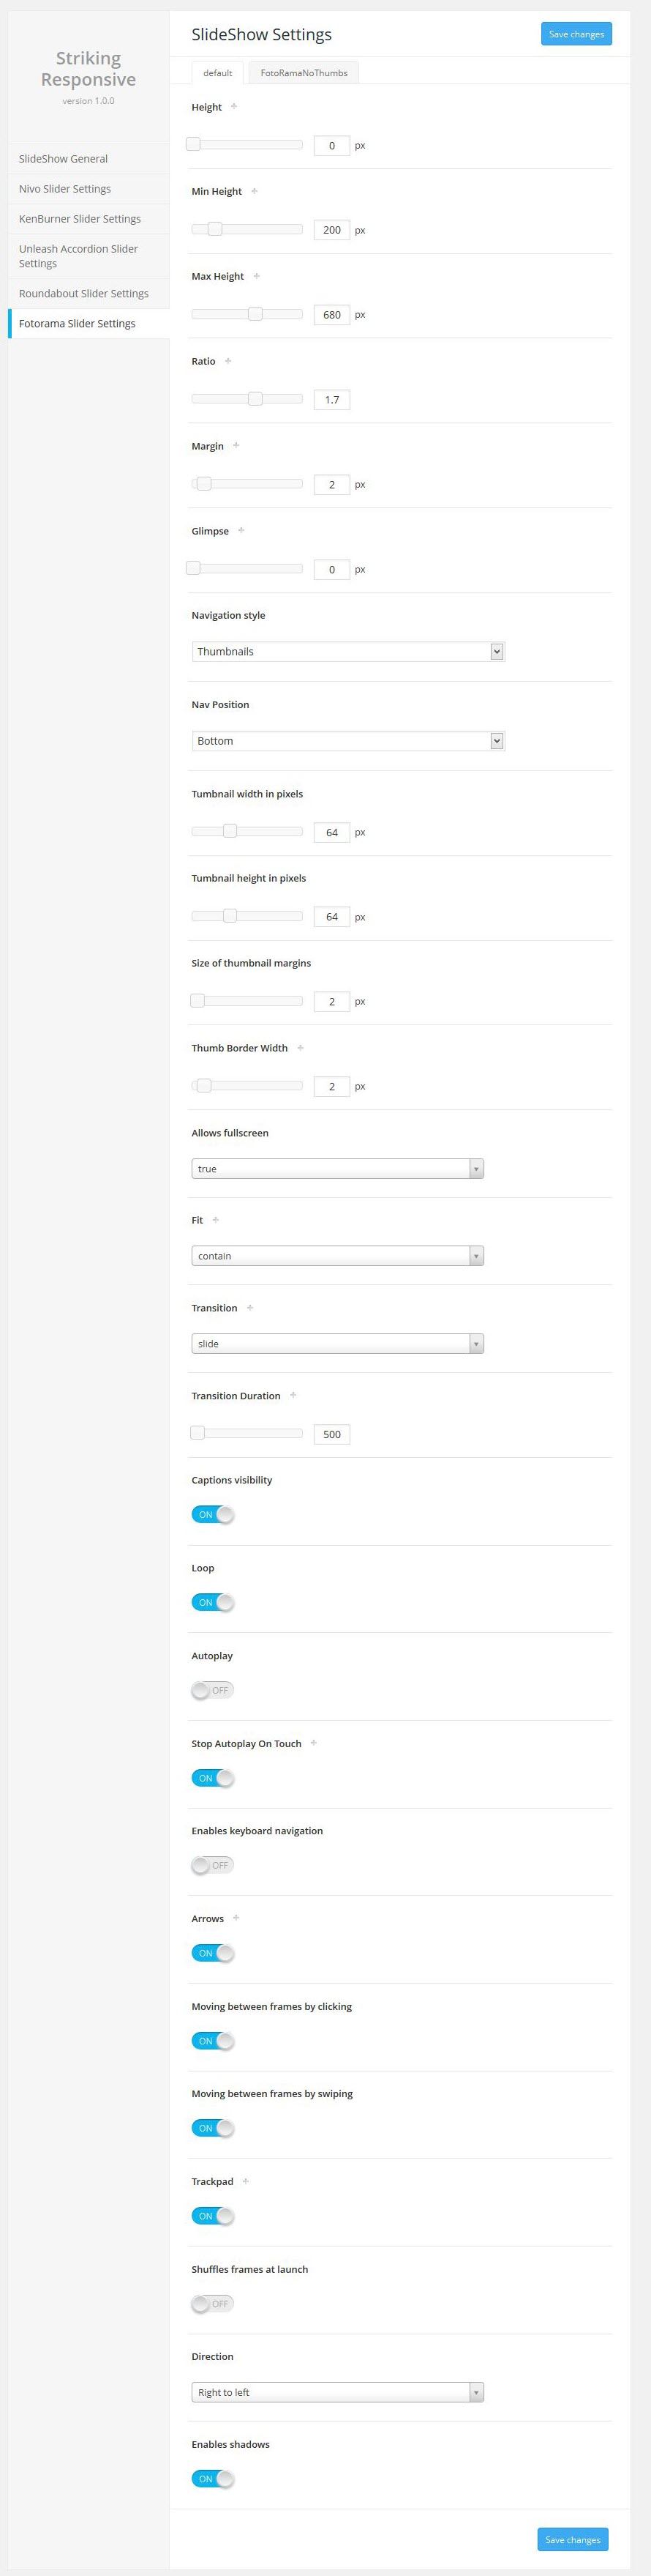
Task: Enable keyboard navigation toggle
Action: click(x=211, y=1865)
